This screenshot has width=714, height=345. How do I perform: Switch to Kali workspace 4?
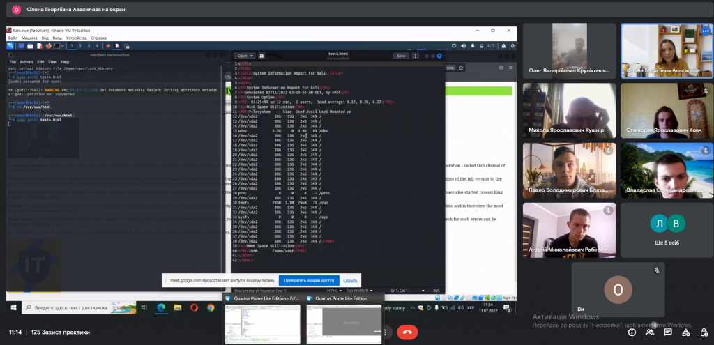[96, 46]
